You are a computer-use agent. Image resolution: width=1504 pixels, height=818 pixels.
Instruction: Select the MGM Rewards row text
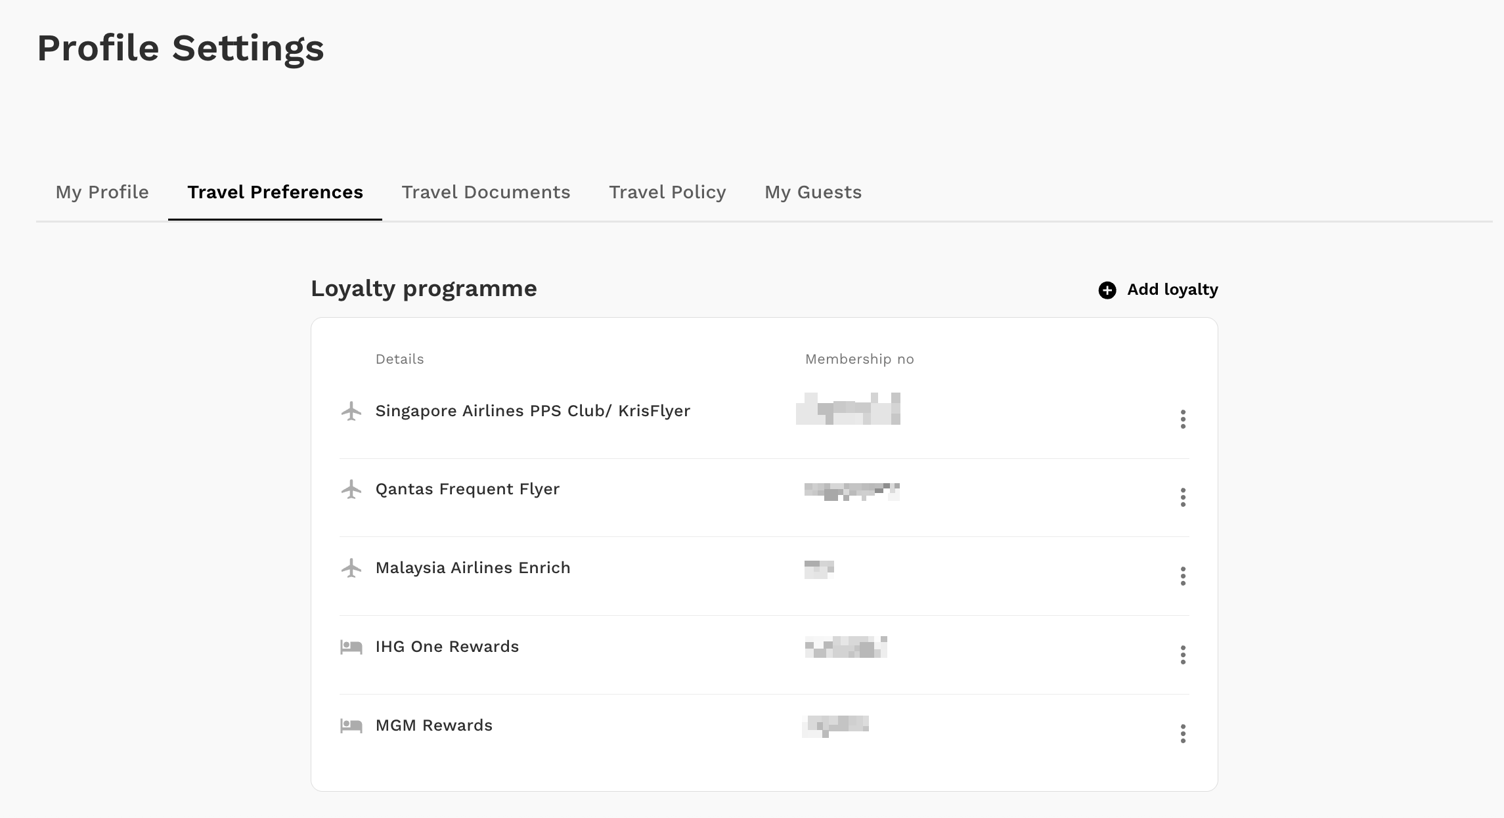(433, 725)
